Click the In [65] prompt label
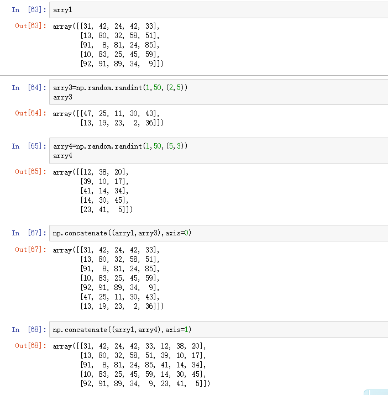Screen dimensions: 388x395 [29, 146]
